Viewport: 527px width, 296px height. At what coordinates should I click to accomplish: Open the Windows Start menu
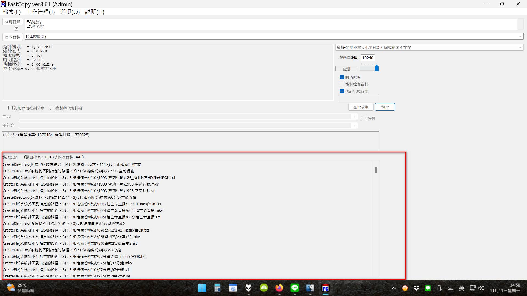click(x=202, y=288)
